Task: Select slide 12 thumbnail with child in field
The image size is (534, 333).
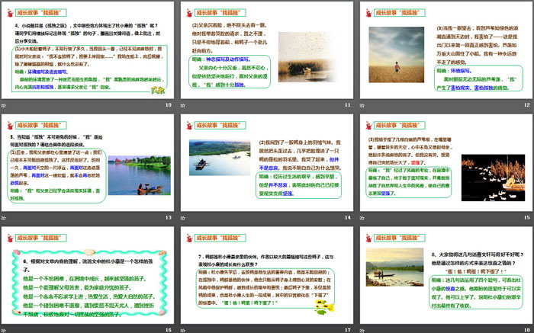Action: pyautogui.click(x=446, y=50)
